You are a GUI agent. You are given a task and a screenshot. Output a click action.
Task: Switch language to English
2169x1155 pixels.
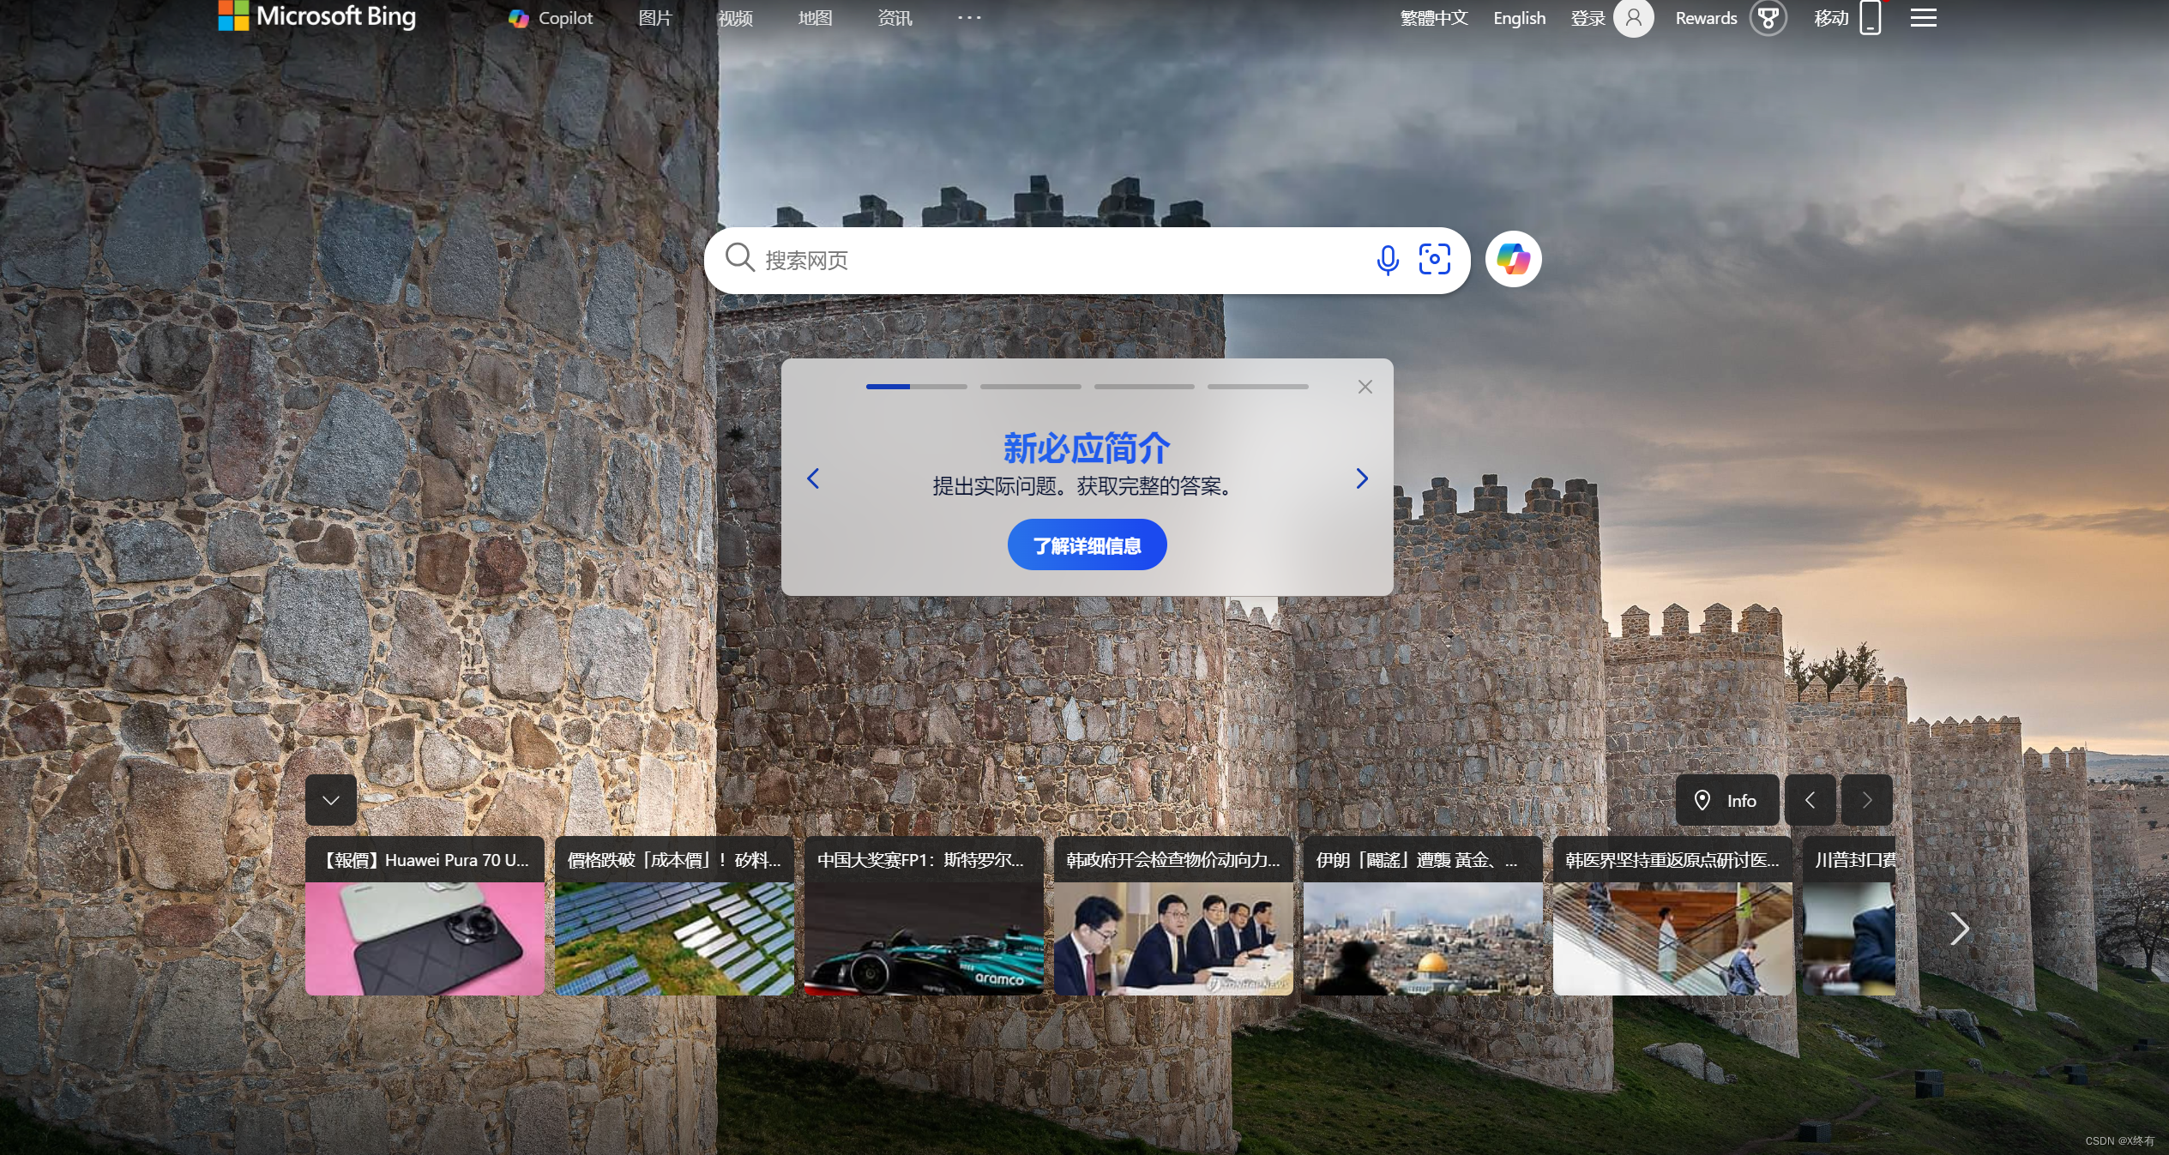[1519, 18]
